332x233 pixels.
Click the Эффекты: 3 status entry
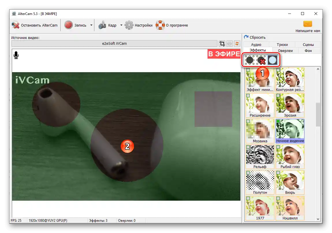tap(98, 221)
